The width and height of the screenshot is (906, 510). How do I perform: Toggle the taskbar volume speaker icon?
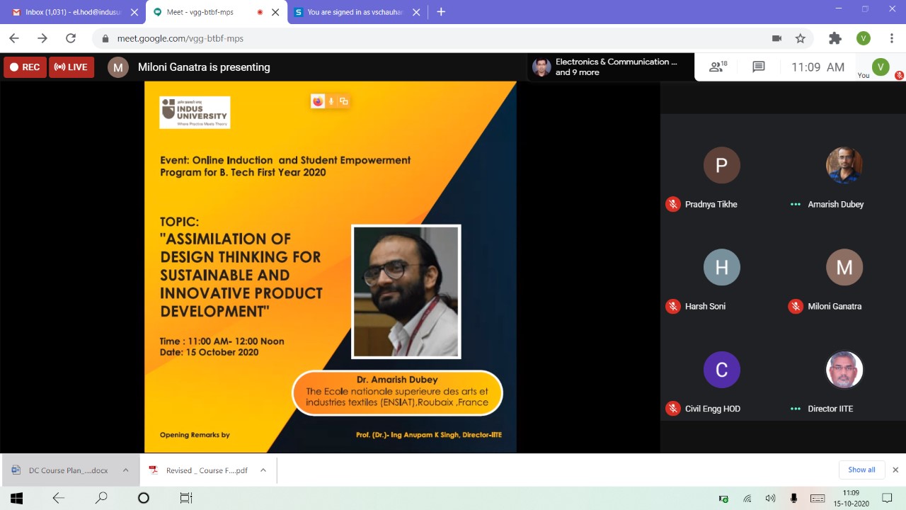point(770,498)
